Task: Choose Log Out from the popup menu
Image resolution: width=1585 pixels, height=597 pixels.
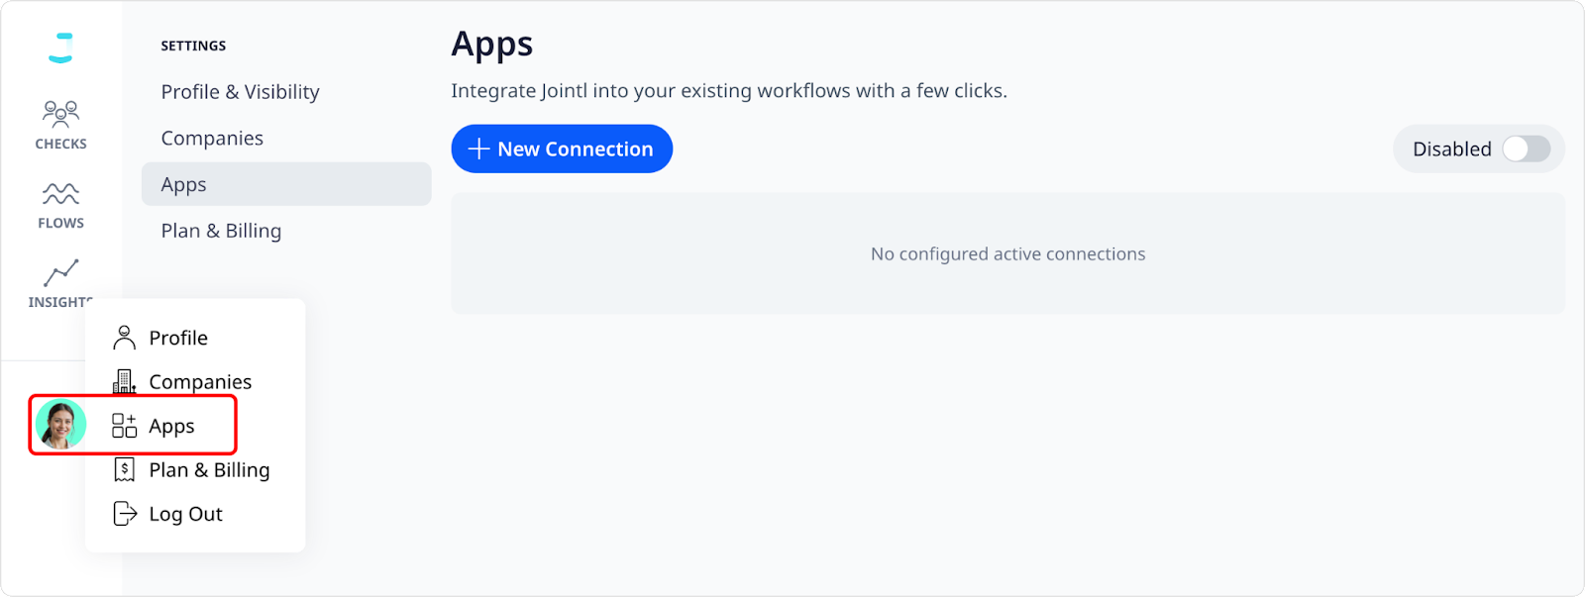Action: tap(185, 514)
